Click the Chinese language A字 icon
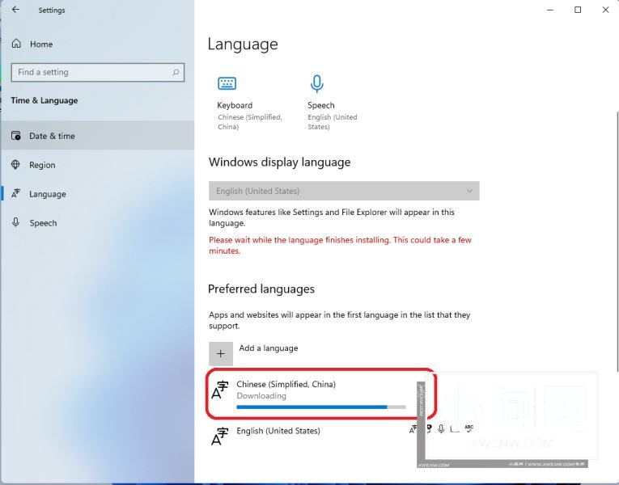The height and width of the screenshot is (485, 619). pos(220,390)
